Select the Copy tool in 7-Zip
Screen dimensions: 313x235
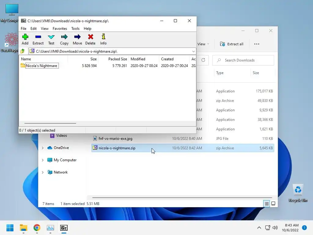click(64, 39)
